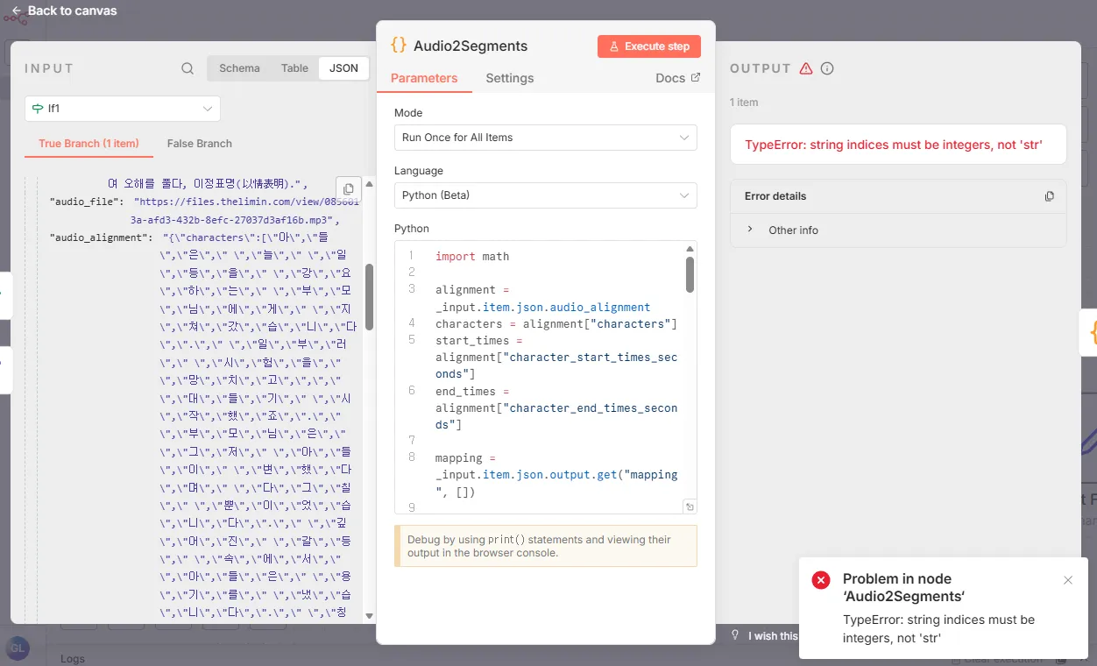Image resolution: width=1097 pixels, height=666 pixels.
Task: Open the Mode dropdown
Action: pos(545,138)
